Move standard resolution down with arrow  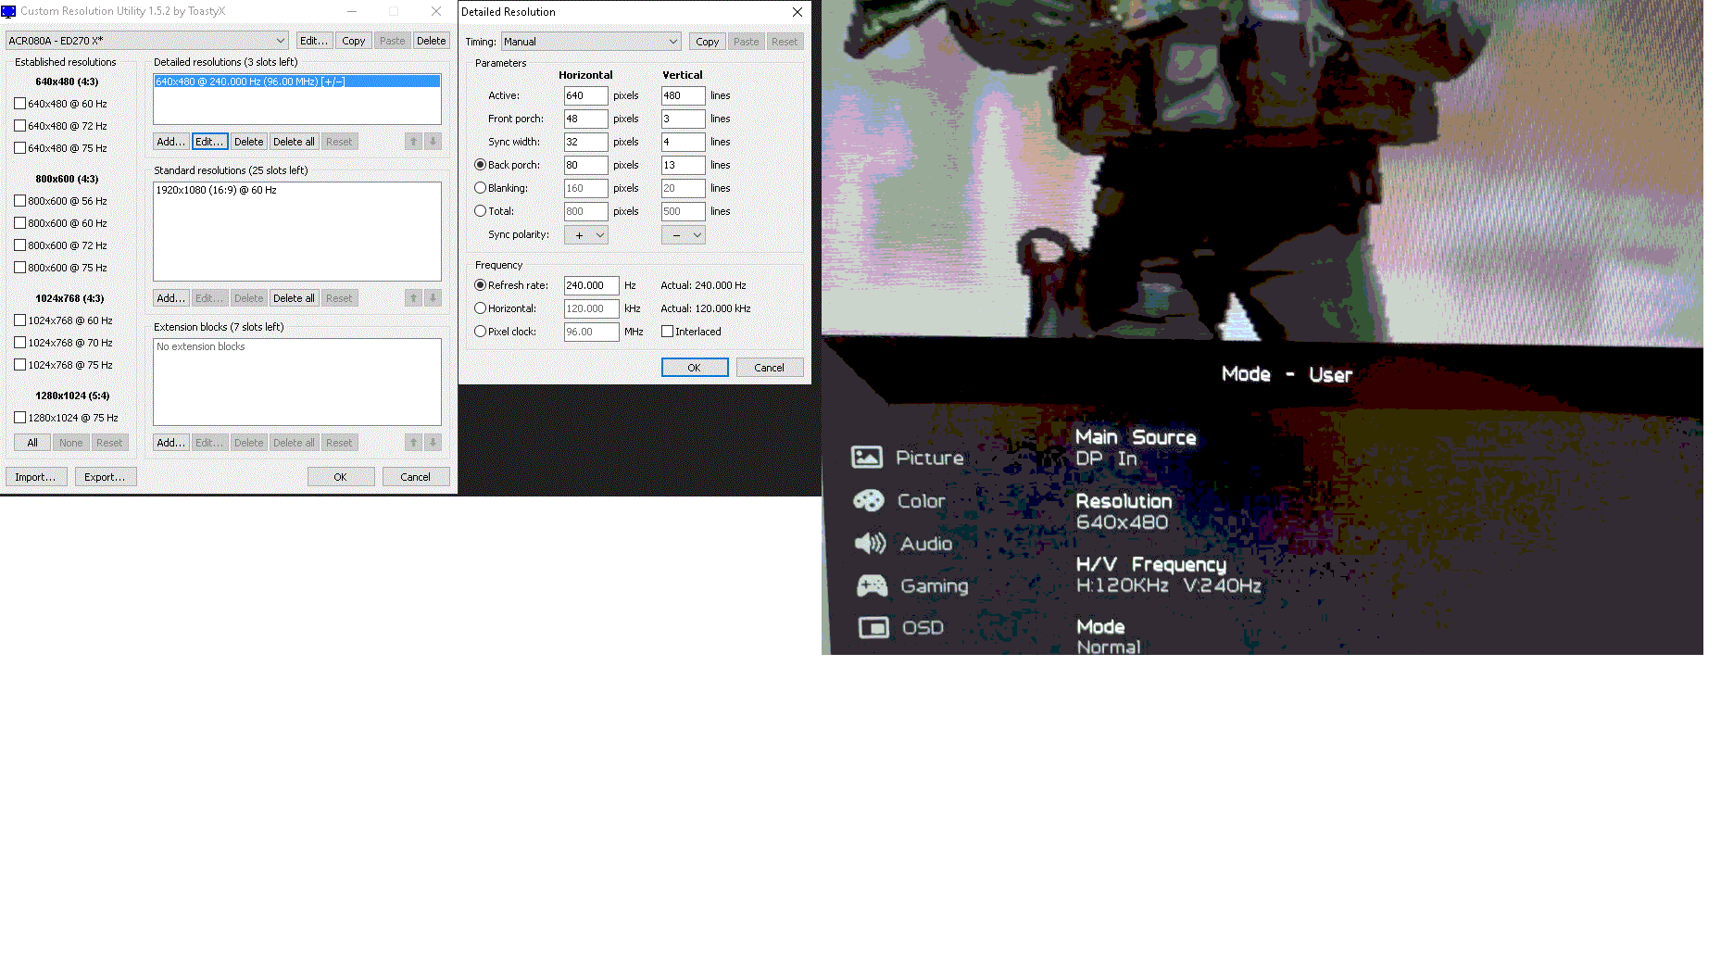(433, 298)
